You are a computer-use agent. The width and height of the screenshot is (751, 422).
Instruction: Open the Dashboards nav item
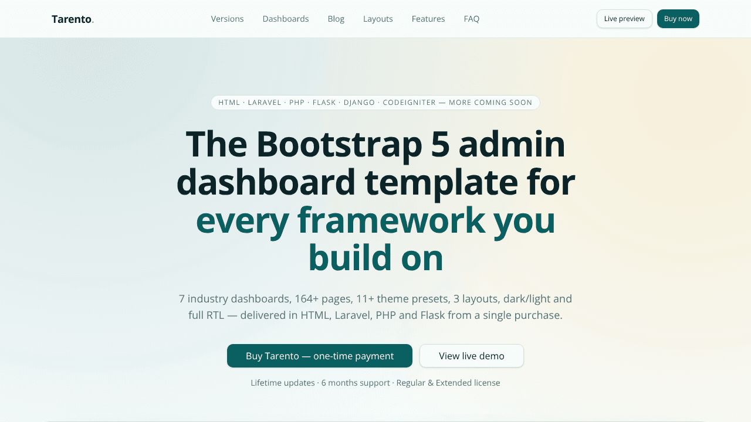click(286, 19)
